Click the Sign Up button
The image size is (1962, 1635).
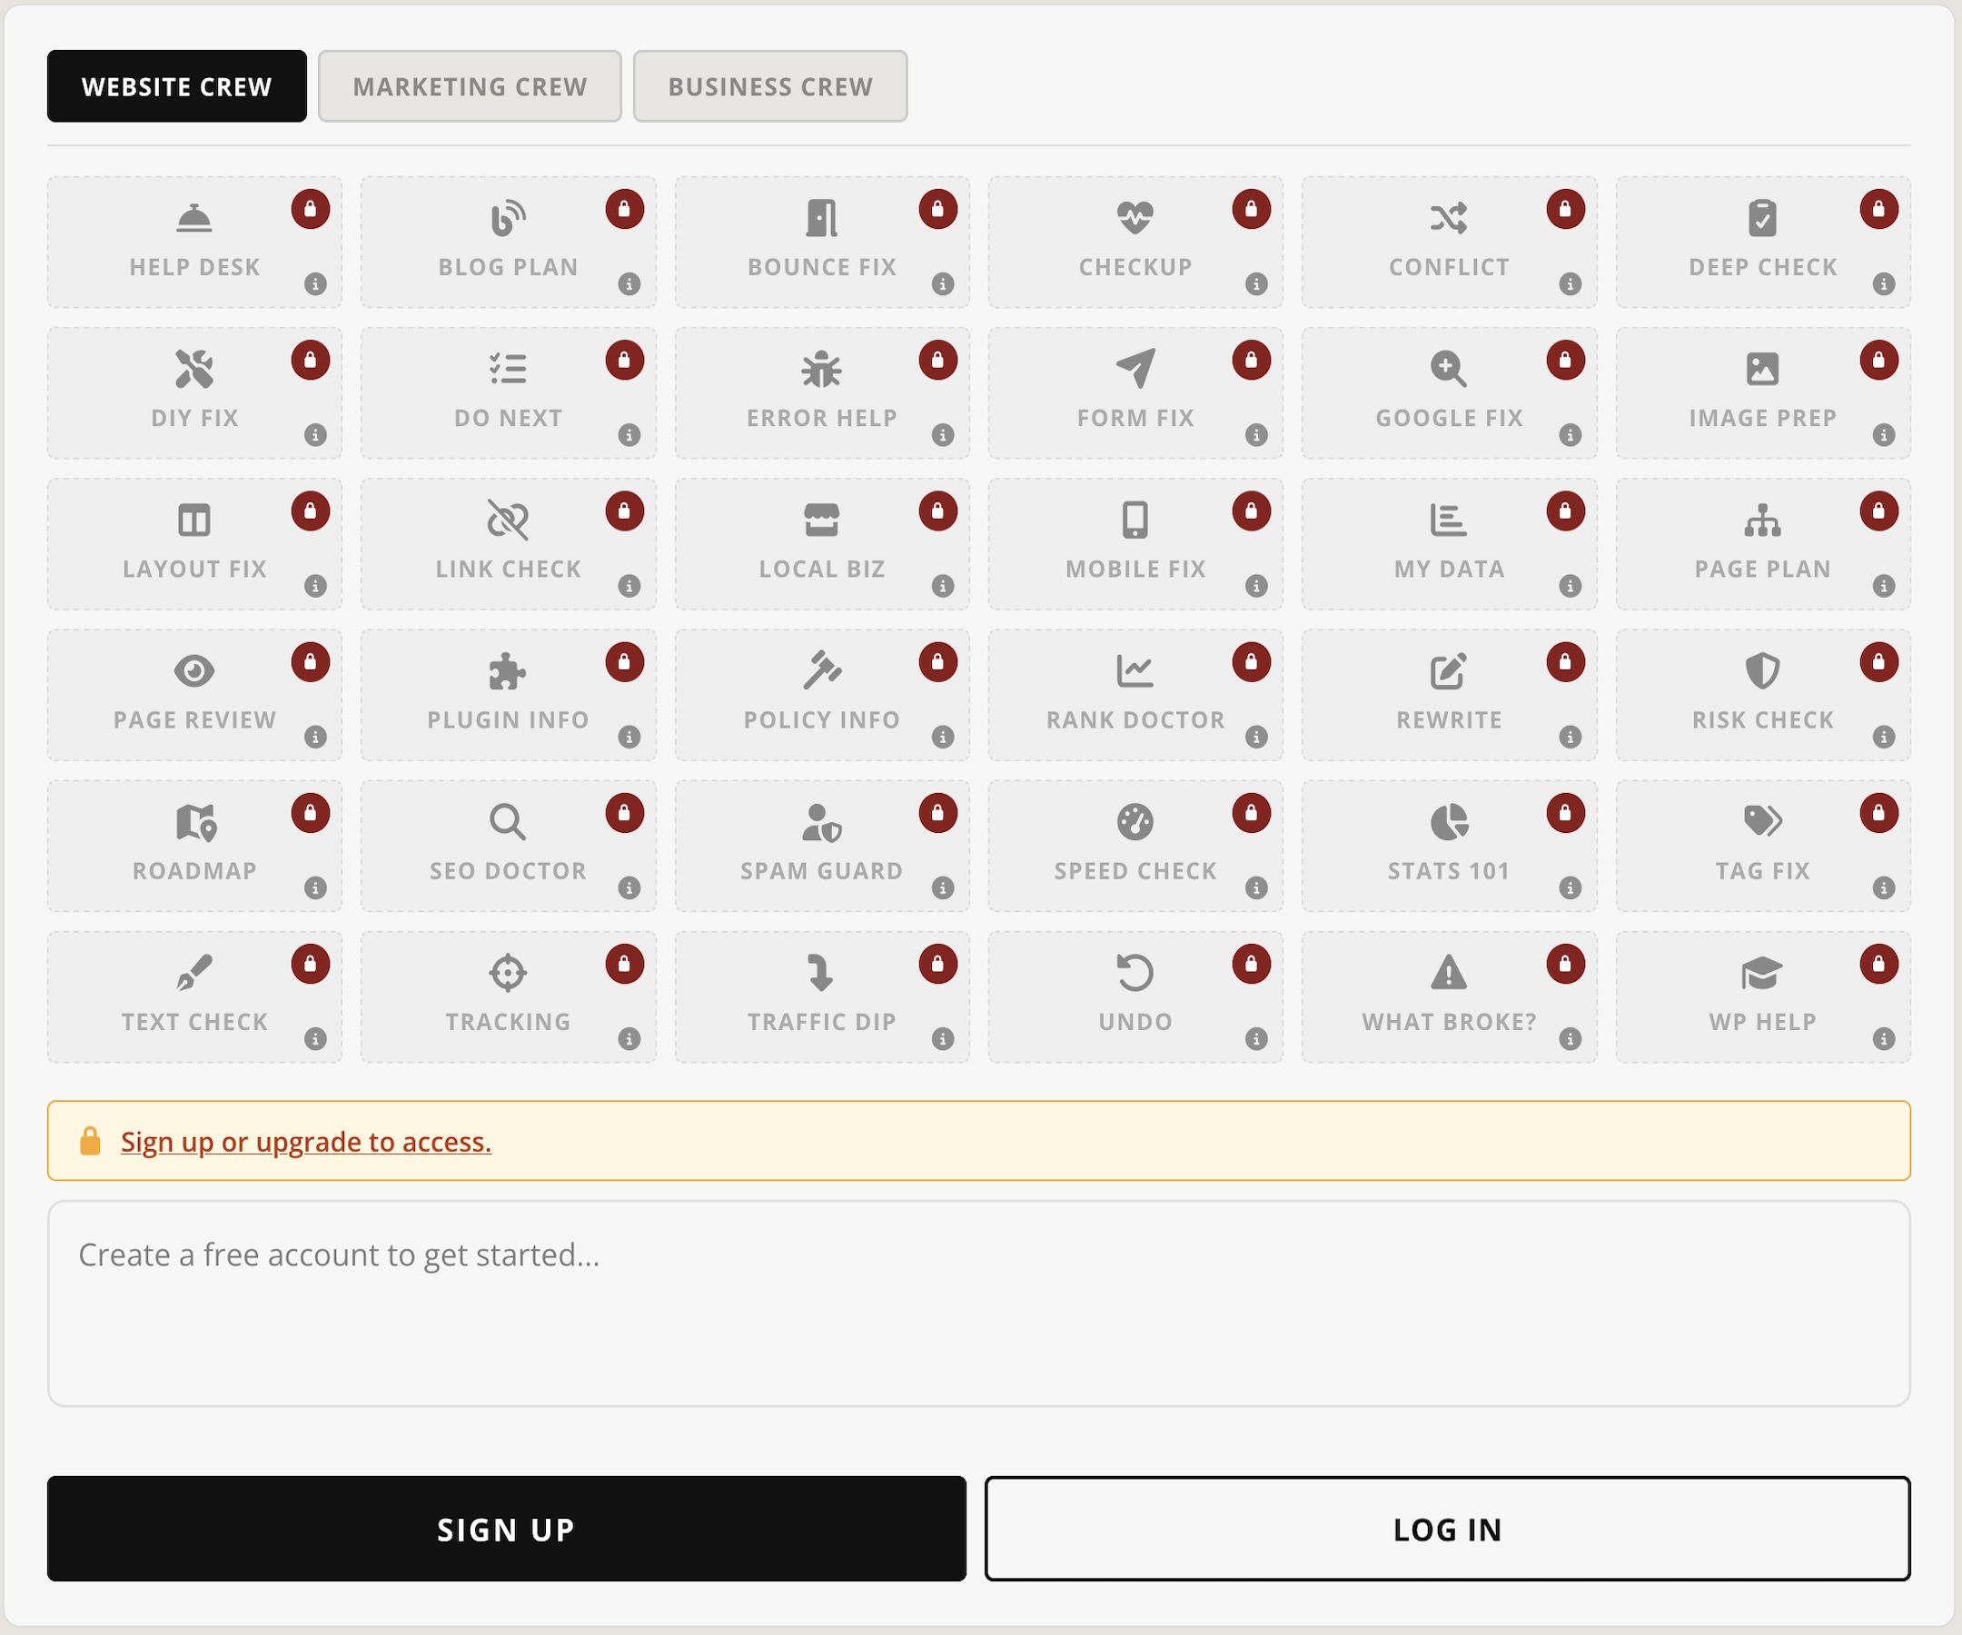click(x=506, y=1530)
